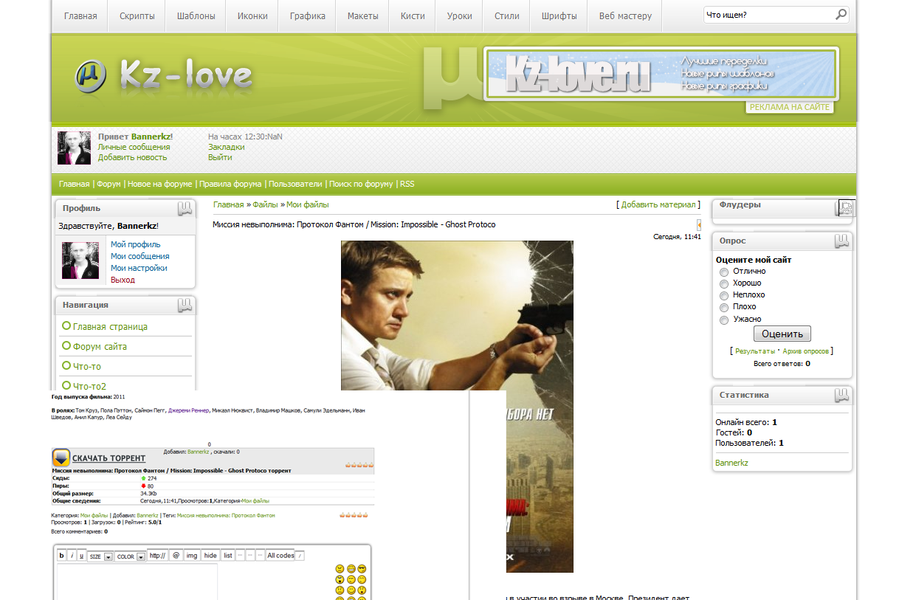This screenshot has height=600, width=916.
Task: Click the avatar in the Профиль block
Action: click(x=80, y=261)
